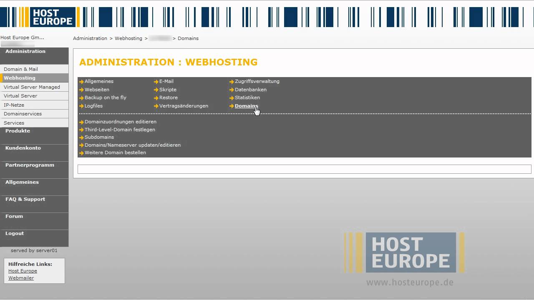
Task: Open Zugriffsverwaltung link
Action: [257, 81]
